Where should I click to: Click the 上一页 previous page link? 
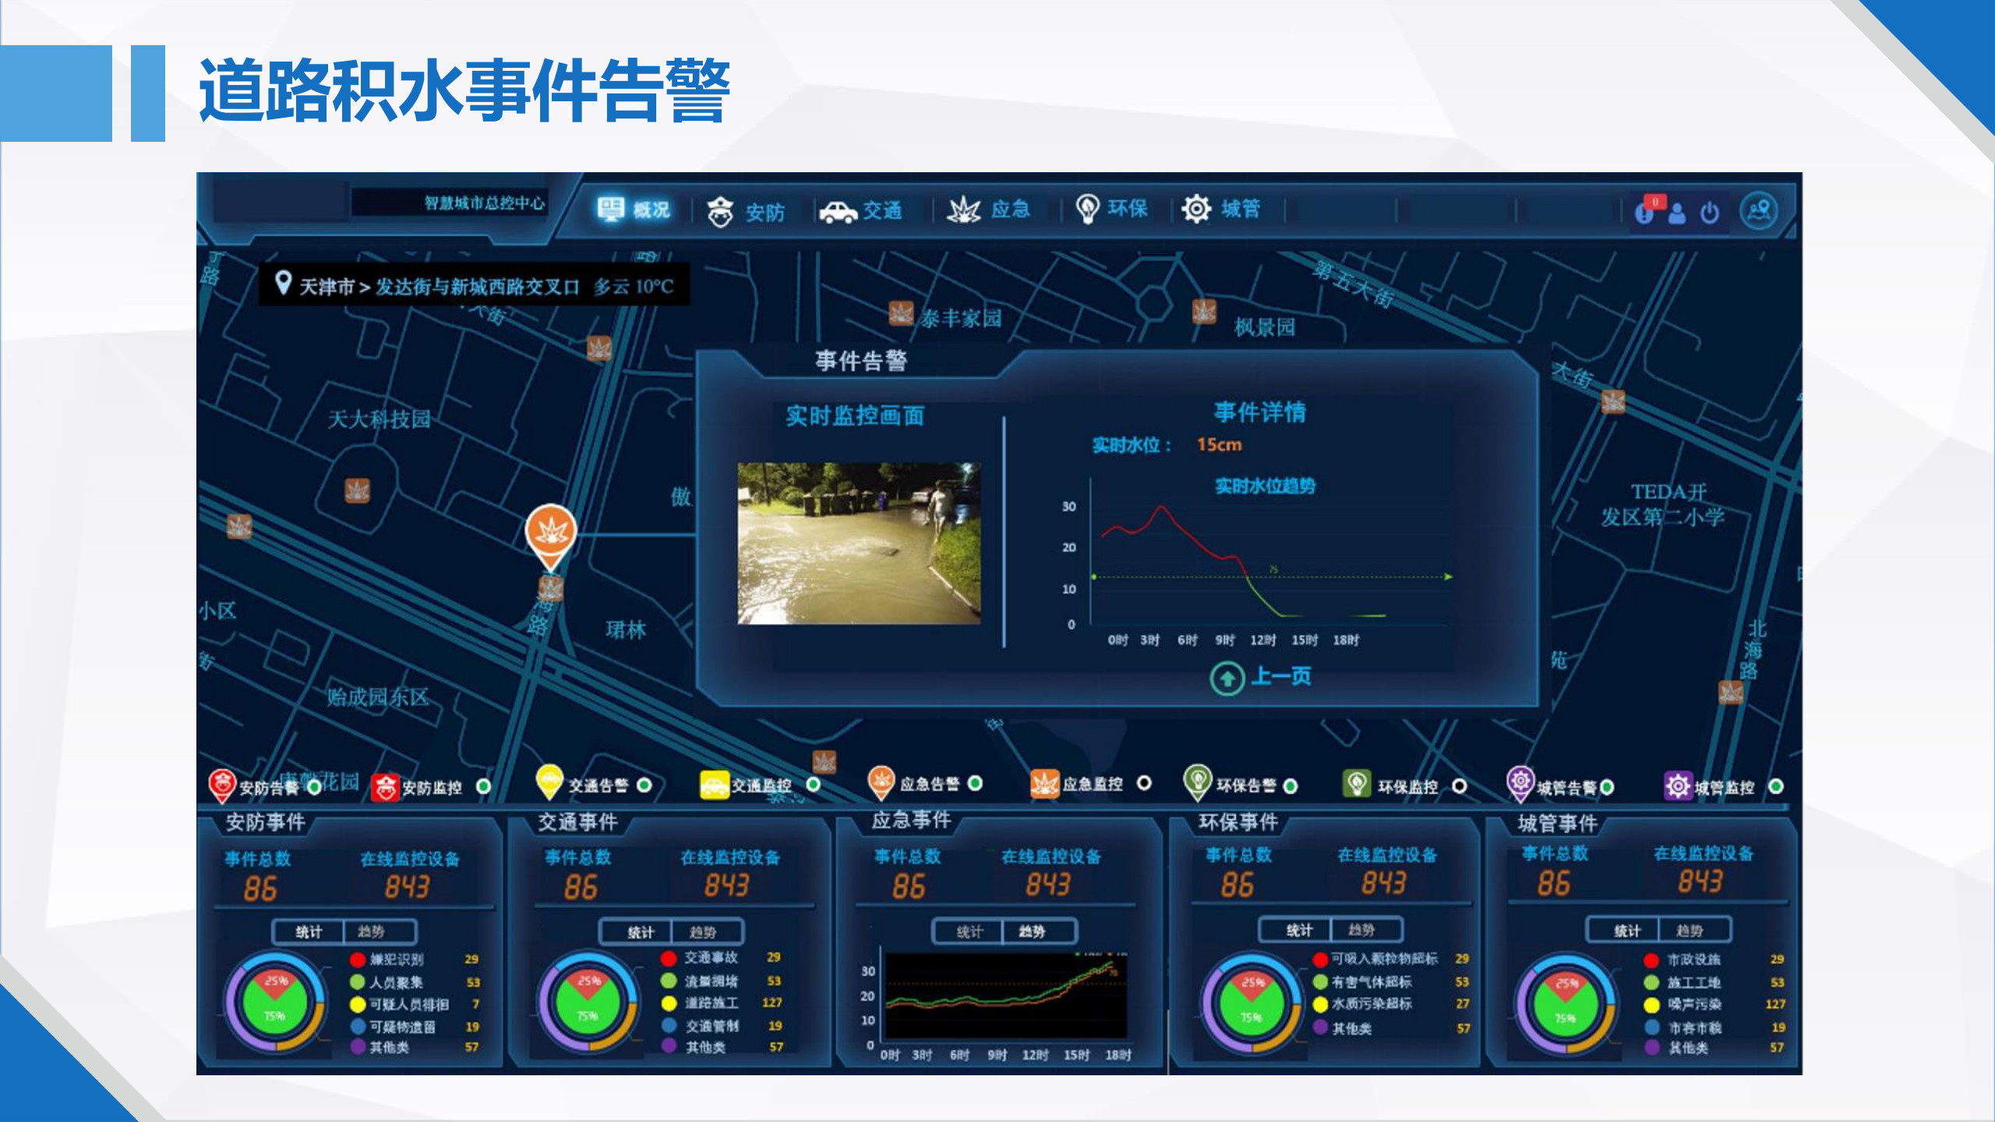1281,676
